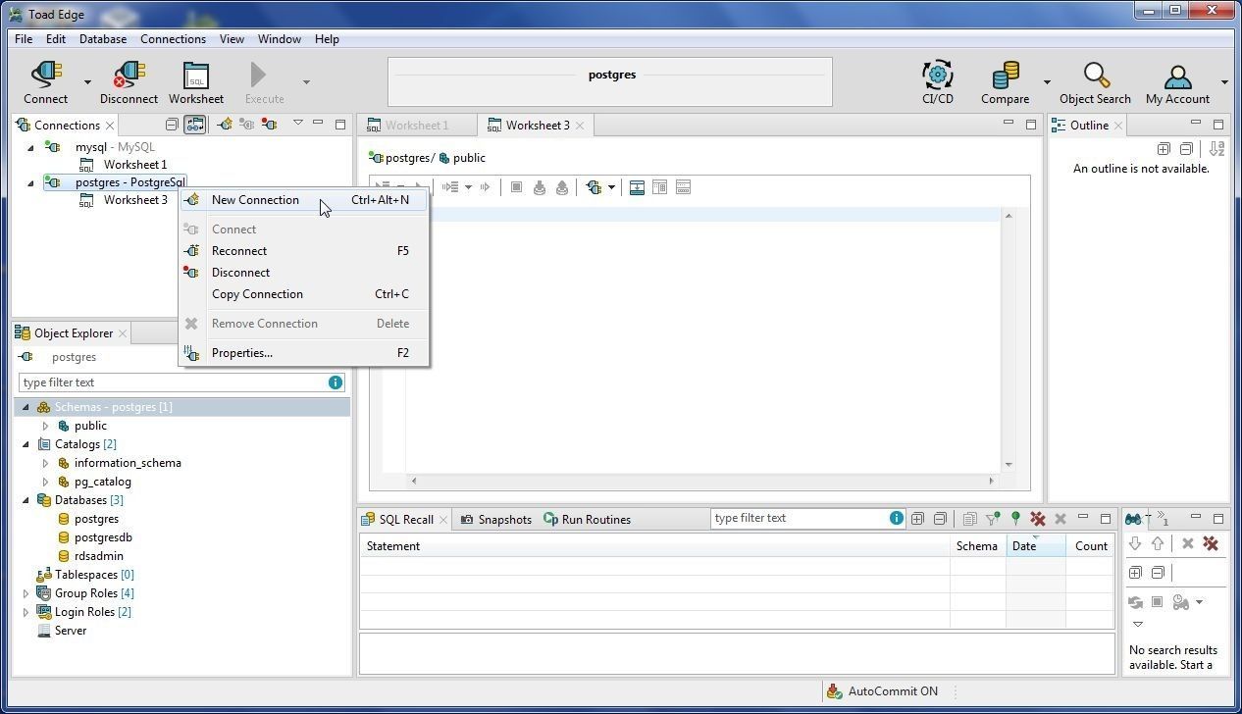This screenshot has width=1242, height=714.
Task: Switch to the Run Routines tab
Action: pyautogui.click(x=587, y=520)
